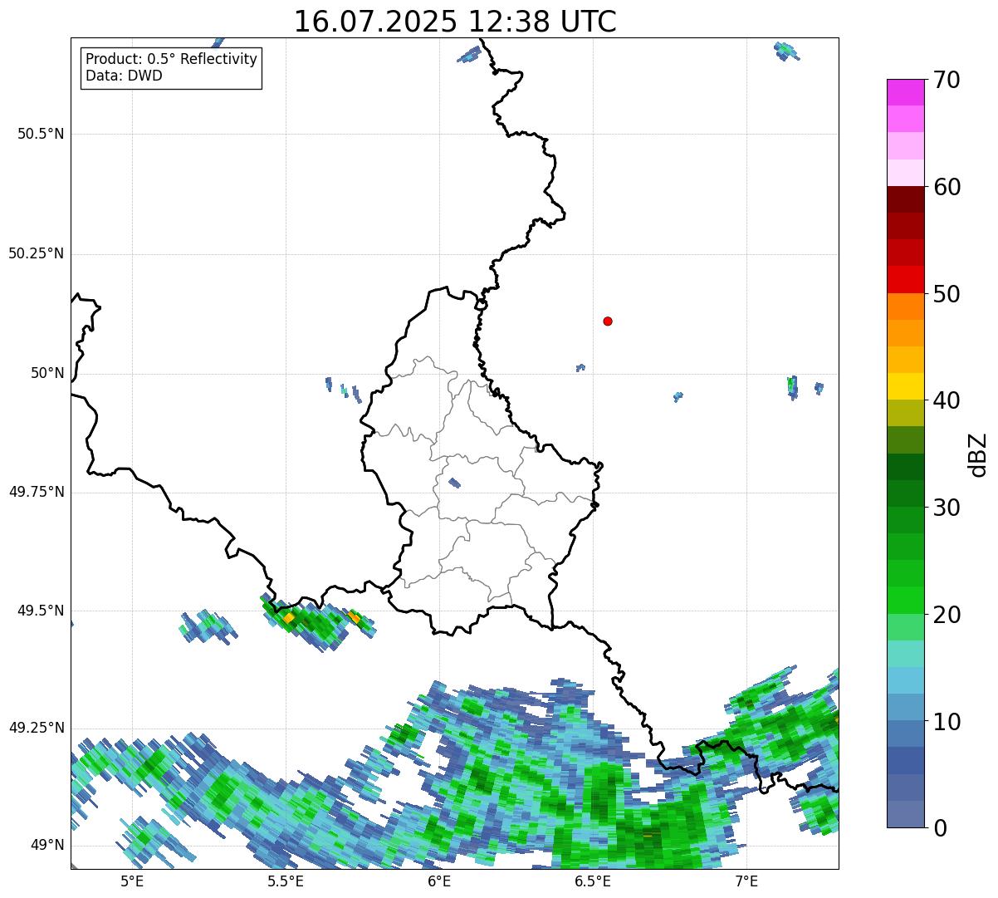
Task: Click the colorbar tick label 40
Action: 947,400
